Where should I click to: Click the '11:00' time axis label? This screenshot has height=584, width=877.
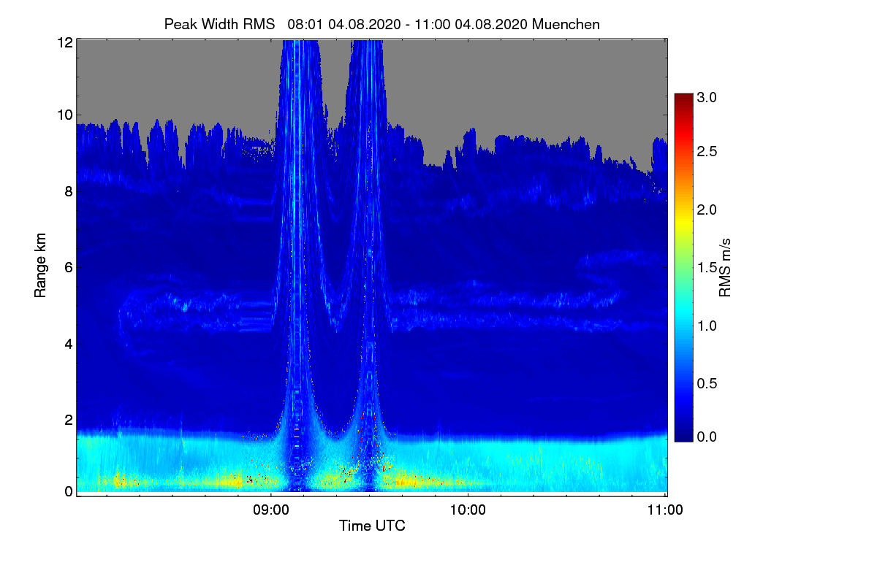click(x=666, y=510)
